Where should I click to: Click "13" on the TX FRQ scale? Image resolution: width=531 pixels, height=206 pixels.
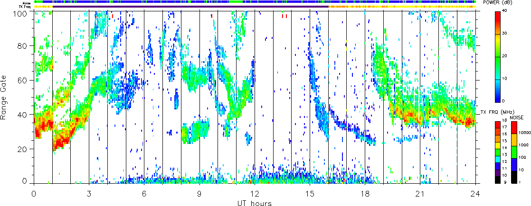point(504,155)
